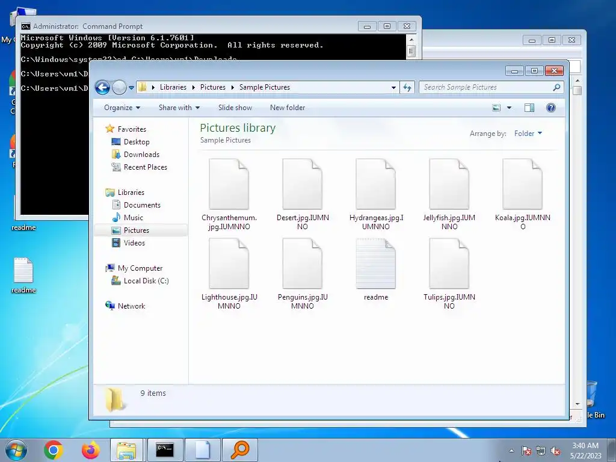Select the Hydrangeas.jpg.IUMNNO file
This screenshot has width=616, height=462.
(376, 194)
